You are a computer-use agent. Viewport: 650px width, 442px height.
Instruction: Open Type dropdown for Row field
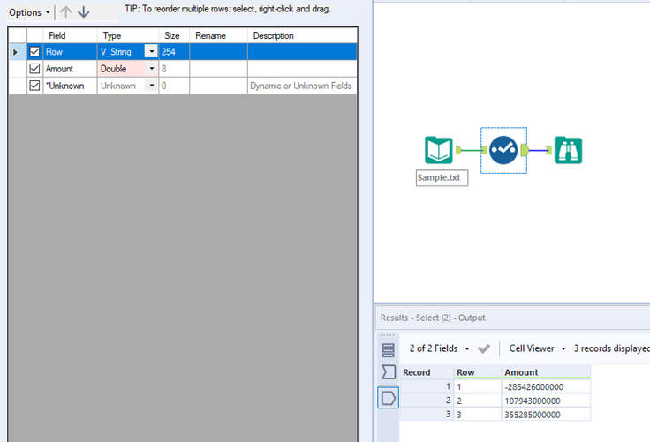point(151,52)
